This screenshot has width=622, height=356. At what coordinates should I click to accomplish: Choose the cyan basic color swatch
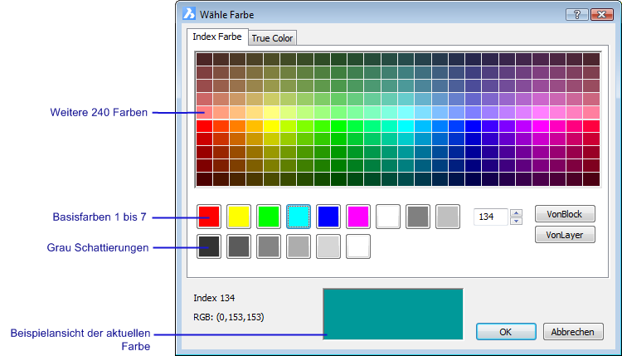[x=299, y=217]
